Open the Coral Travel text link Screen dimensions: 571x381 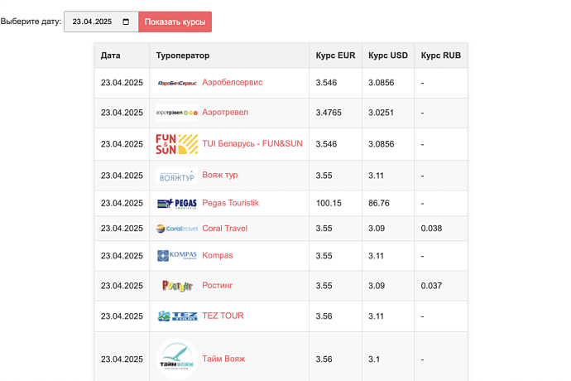click(224, 229)
